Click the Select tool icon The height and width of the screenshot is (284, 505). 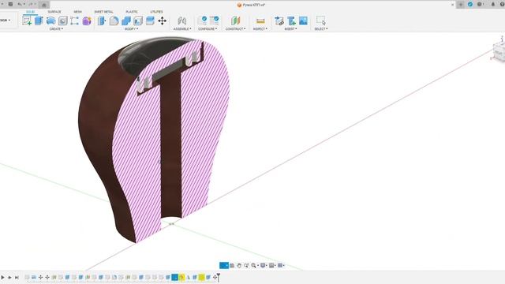point(321,21)
